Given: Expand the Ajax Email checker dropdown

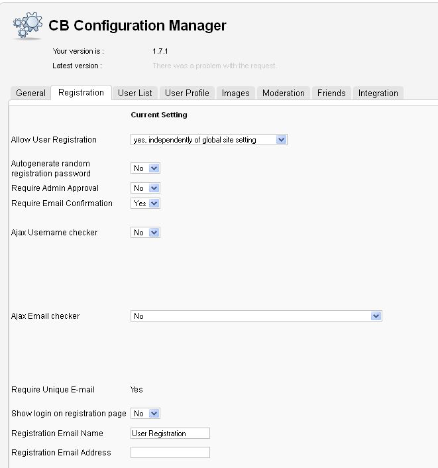Looking at the screenshot, I should 256,316.
